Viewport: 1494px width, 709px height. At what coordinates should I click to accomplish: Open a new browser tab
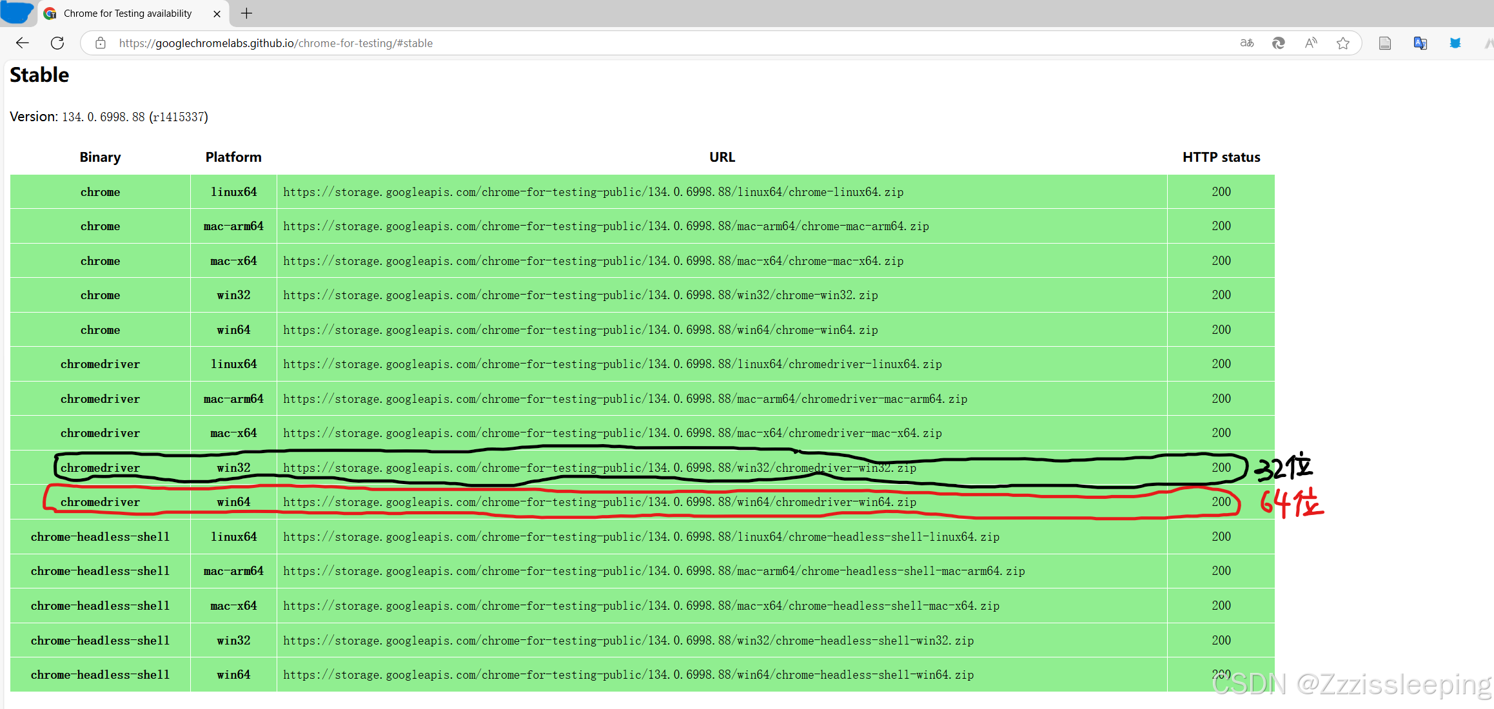click(x=246, y=13)
